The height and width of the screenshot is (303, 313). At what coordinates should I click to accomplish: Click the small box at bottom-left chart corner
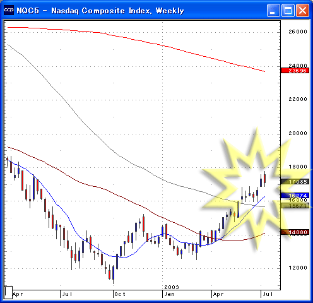coord(8,292)
